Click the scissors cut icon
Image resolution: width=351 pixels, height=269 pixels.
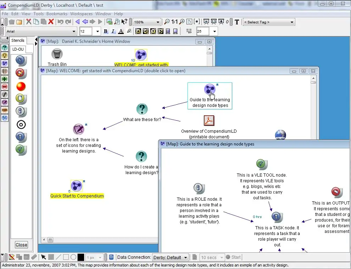pos(29,22)
